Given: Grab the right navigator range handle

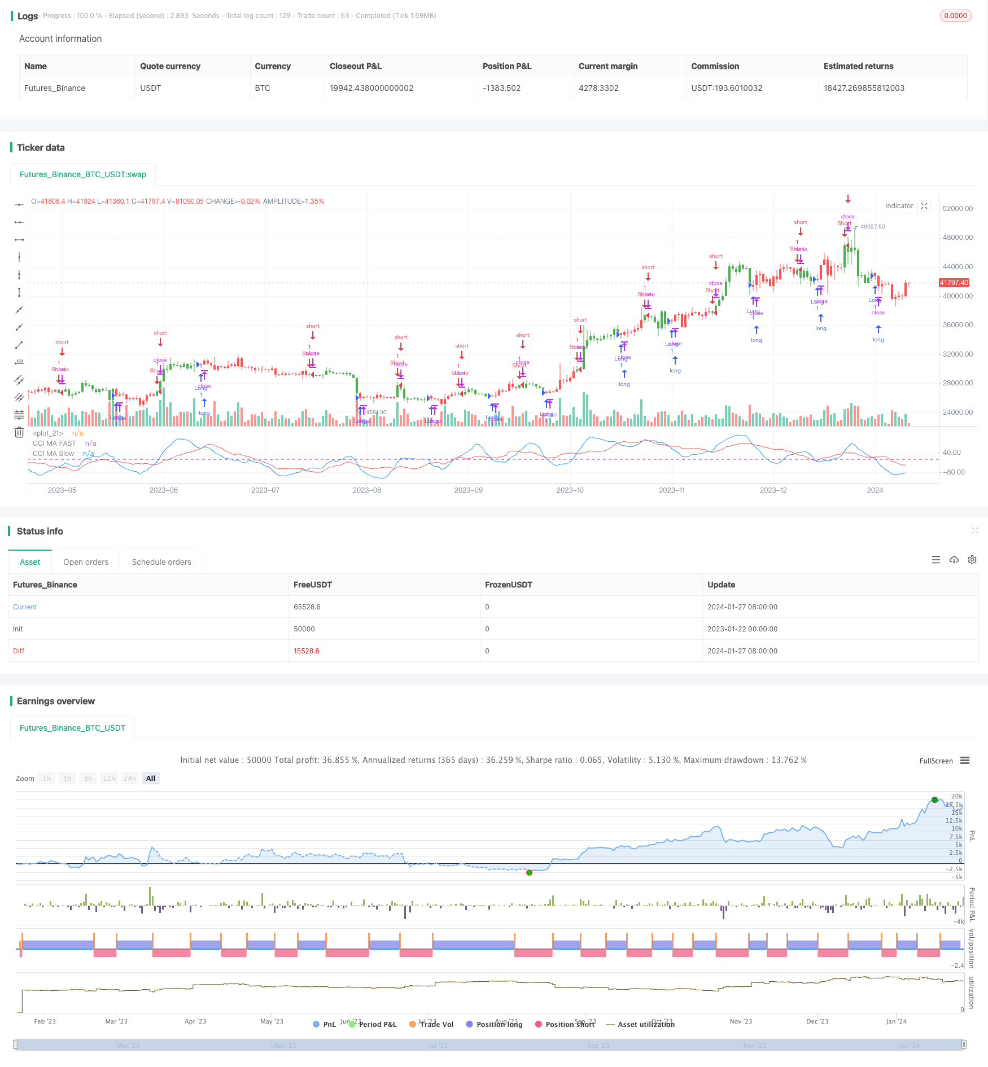Looking at the screenshot, I should (965, 1044).
